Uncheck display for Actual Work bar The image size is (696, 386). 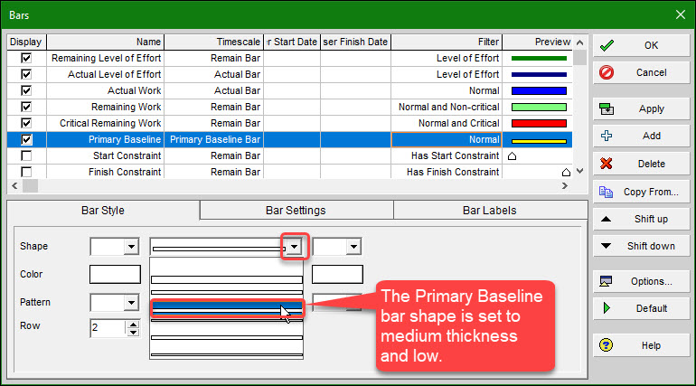(x=26, y=90)
